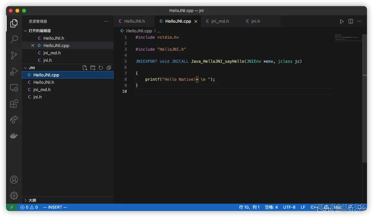Open the Manage gear icon
Screen dimensions: 373x217
[x=14, y=196]
